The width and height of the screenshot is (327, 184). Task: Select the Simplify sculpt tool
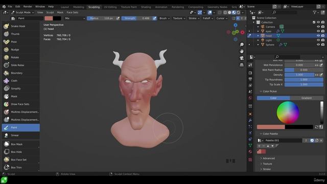click(x=20, y=88)
